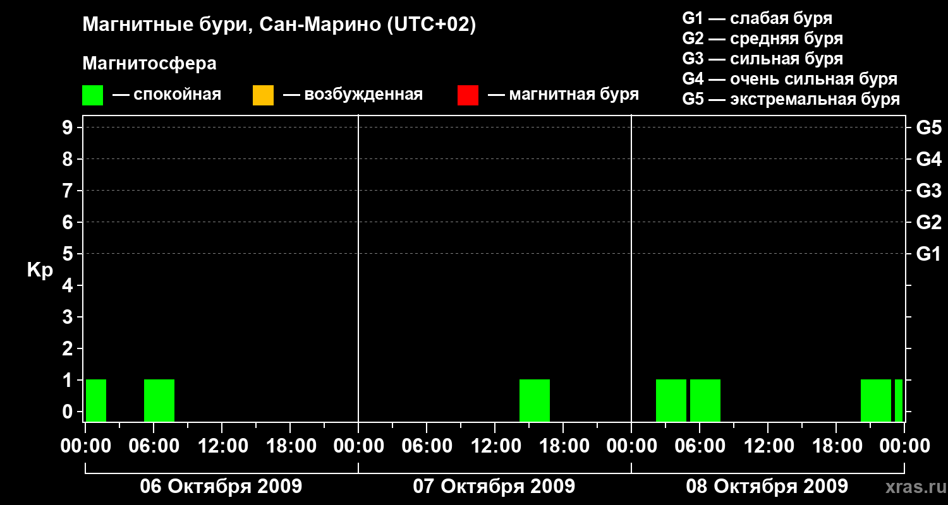Click the right-axis G5 label
The width and height of the screenshot is (948, 505).
(x=928, y=128)
